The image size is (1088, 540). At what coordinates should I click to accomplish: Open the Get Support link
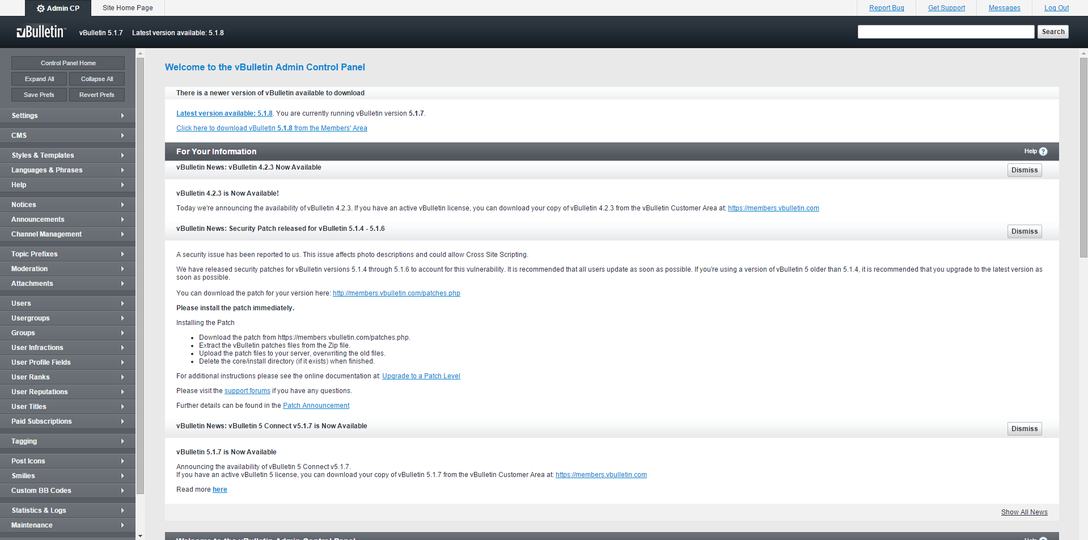946,8
